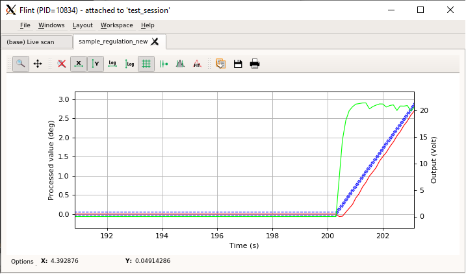This screenshot has height=274, width=466.
Task: Toggle Y axis autoscale
Action: pyautogui.click(x=96, y=64)
